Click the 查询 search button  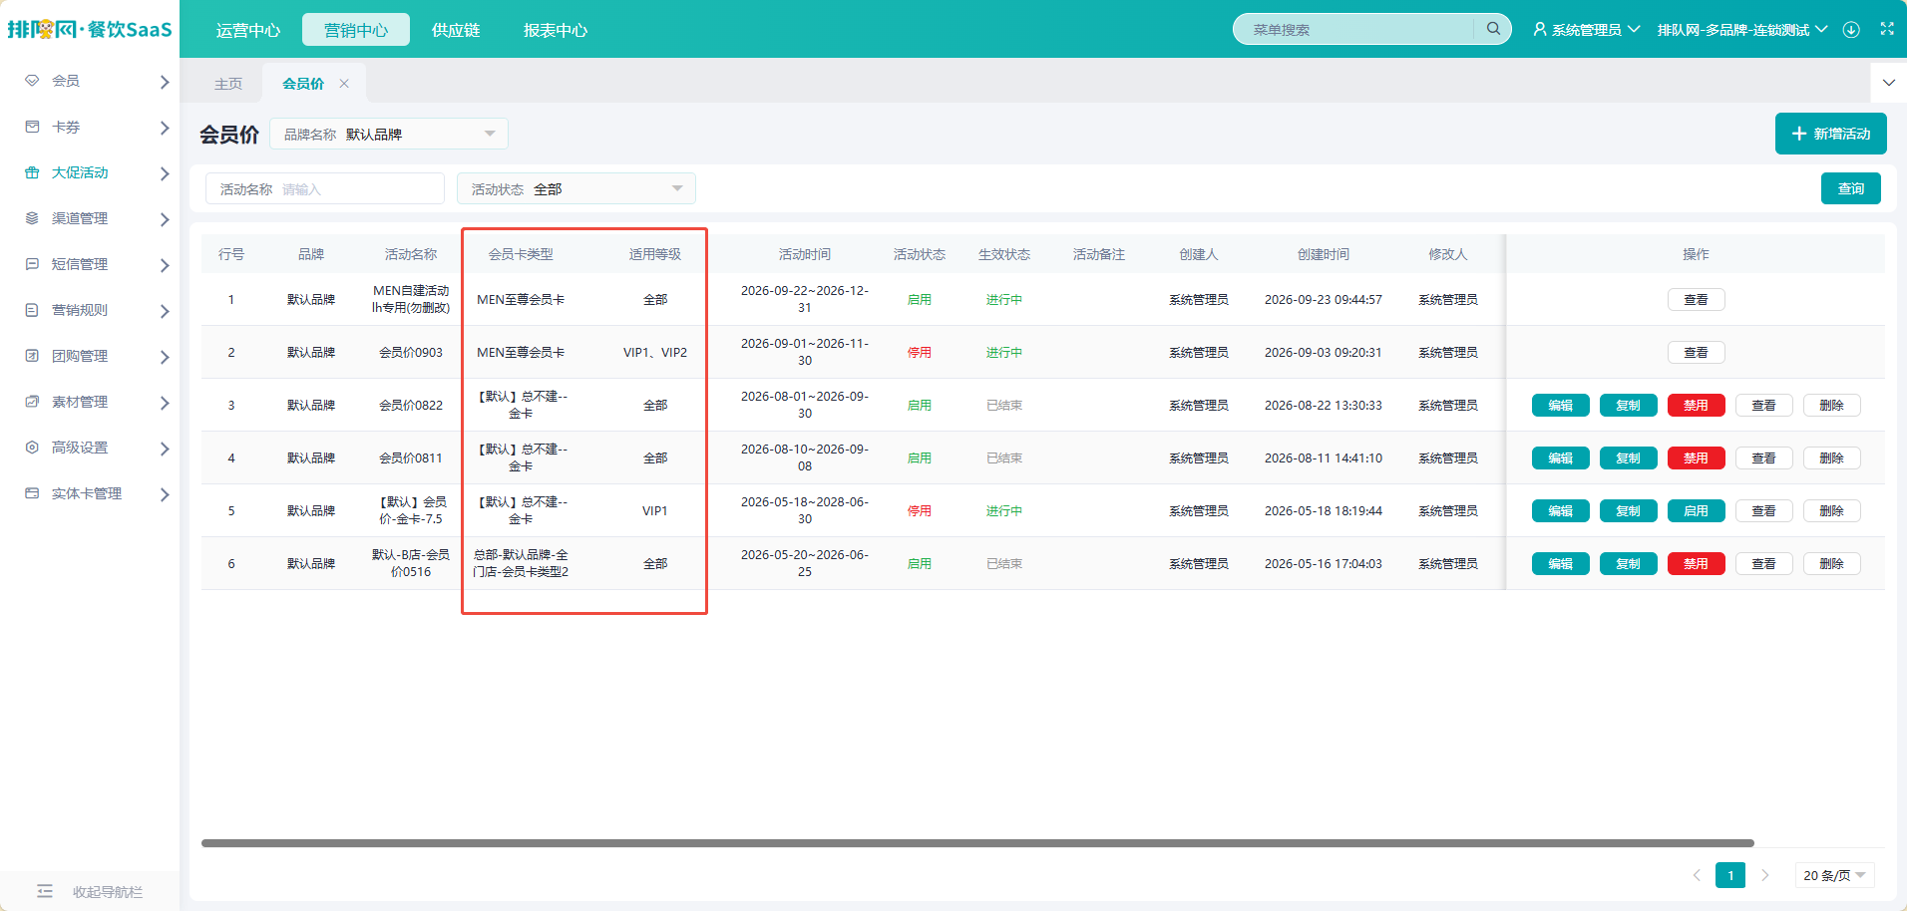click(1851, 188)
